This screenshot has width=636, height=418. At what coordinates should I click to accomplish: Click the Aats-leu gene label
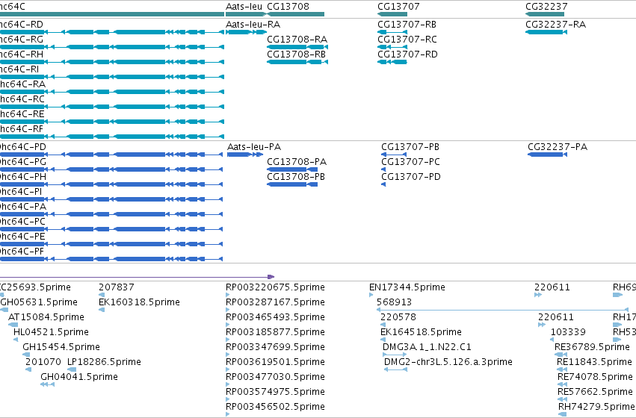(244, 7)
